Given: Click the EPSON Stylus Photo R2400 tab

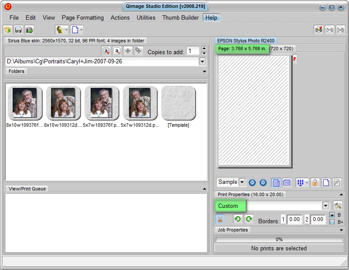Looking at the screenshot, I should point(246,41).
